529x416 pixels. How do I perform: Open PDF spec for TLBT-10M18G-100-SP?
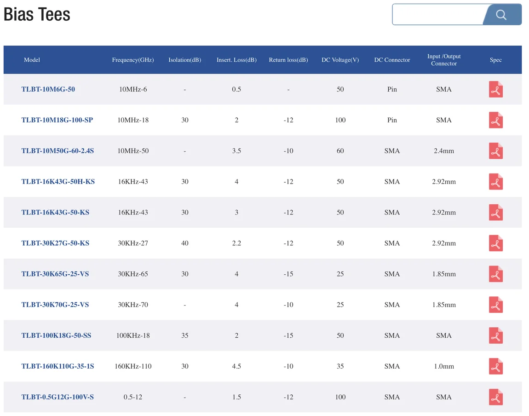tap(495, 120)
